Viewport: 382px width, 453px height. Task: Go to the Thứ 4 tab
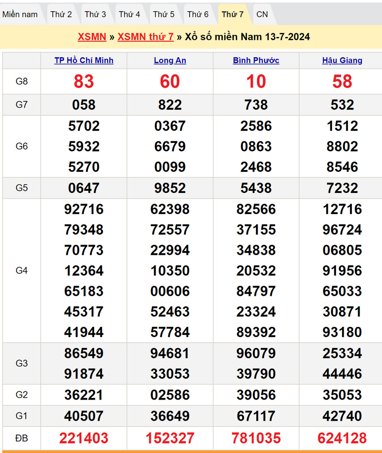[129, 14]
